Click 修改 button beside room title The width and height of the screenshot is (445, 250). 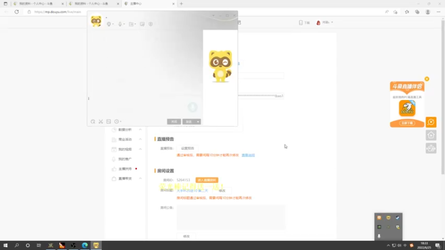tap(222, 191)
